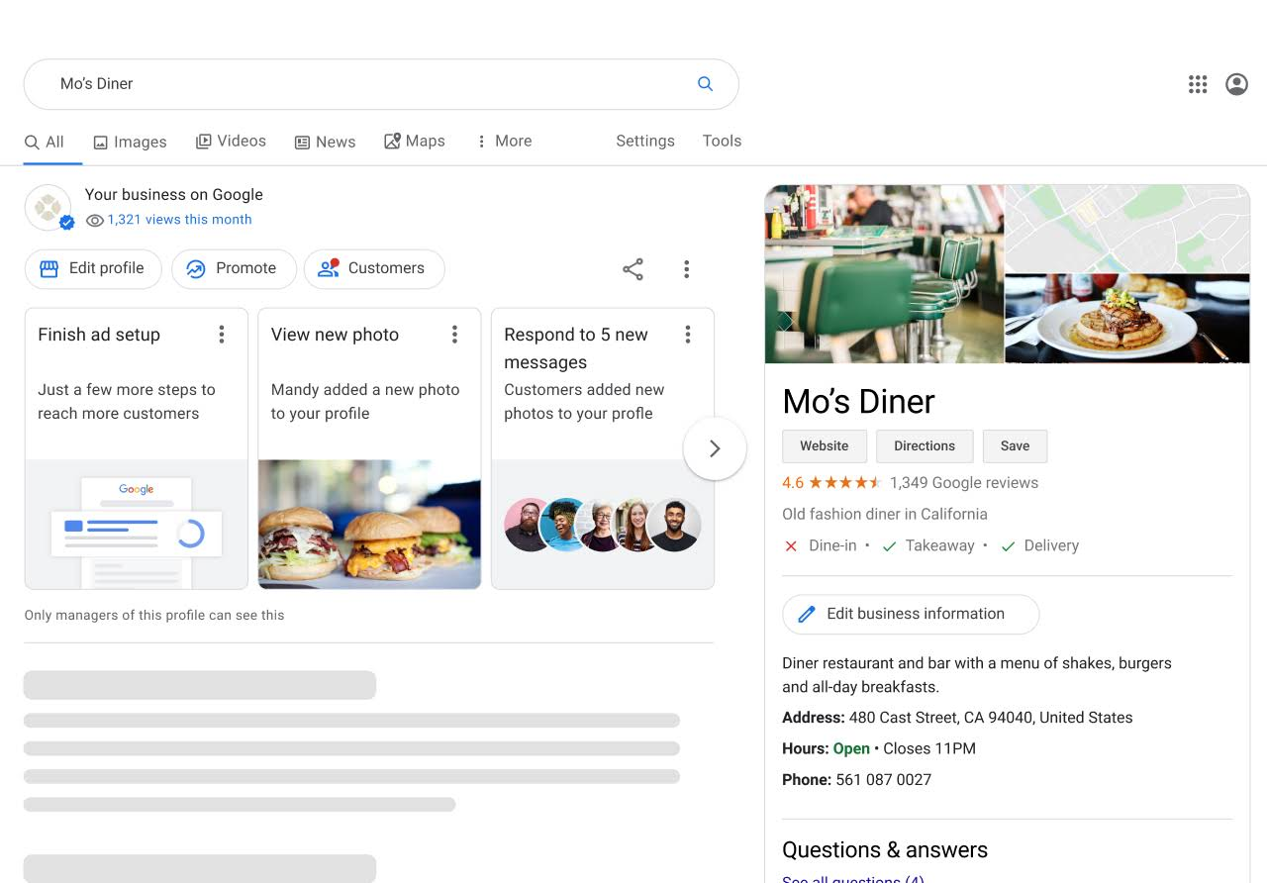Open the 1,321 views this month link

click(179, 220)
